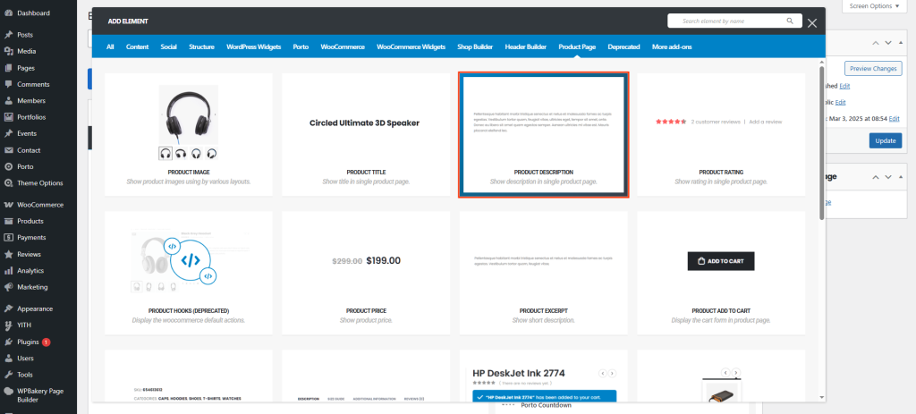The image size is (916, 414).
Task: Click the Media library icon in sidebar
Action: (8, 51)
